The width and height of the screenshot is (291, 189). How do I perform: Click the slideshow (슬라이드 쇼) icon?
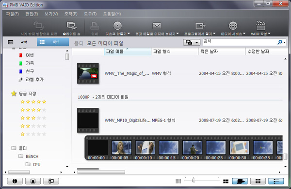point(72,25)
